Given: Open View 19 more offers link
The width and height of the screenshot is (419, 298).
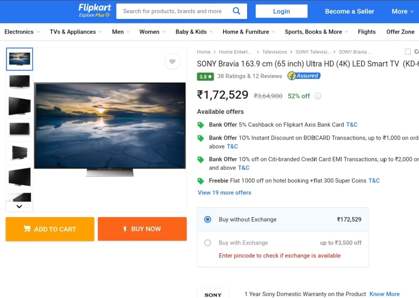Looking at the screenshot, I should coord(225,193).
